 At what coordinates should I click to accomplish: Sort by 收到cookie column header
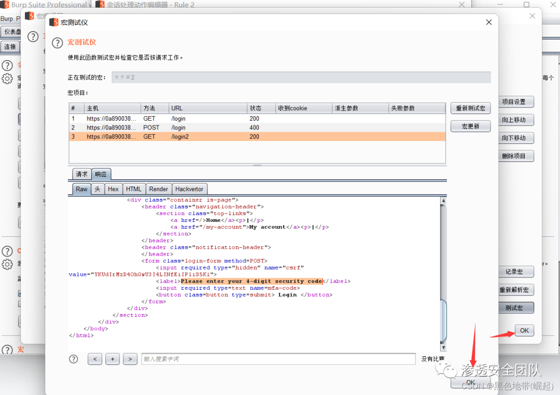tap(303, 108)
